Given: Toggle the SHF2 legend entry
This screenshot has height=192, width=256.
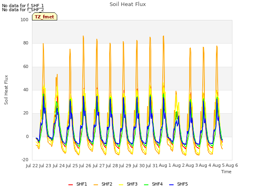Looking at the screenshot, I should 103,184.
